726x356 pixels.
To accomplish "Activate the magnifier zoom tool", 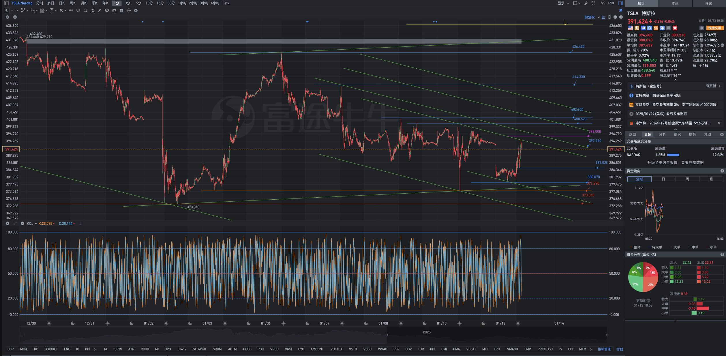I will pyautogui.click(x=85, y=10).
